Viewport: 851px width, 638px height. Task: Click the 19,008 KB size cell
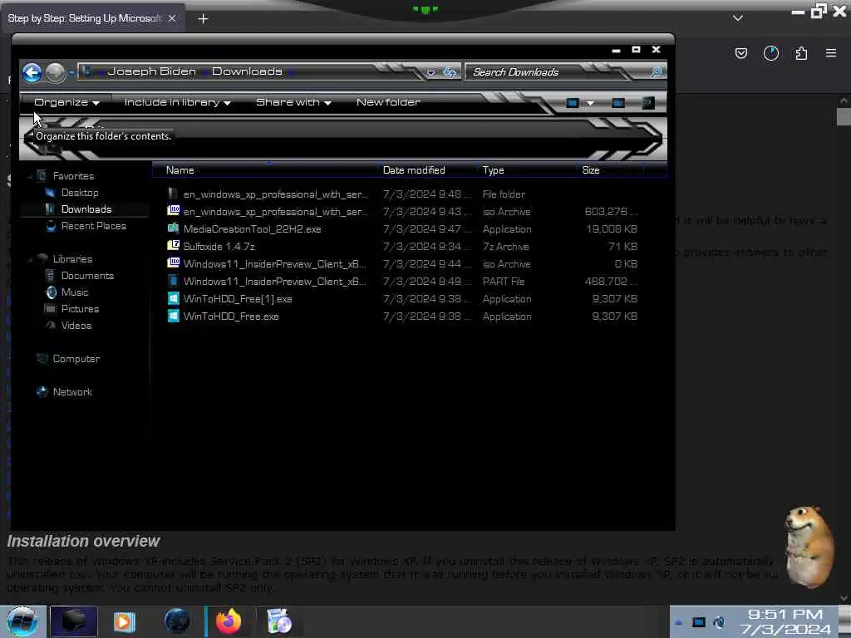click(611, 229)
